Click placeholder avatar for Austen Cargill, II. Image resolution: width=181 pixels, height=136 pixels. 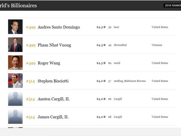point(15,99)
